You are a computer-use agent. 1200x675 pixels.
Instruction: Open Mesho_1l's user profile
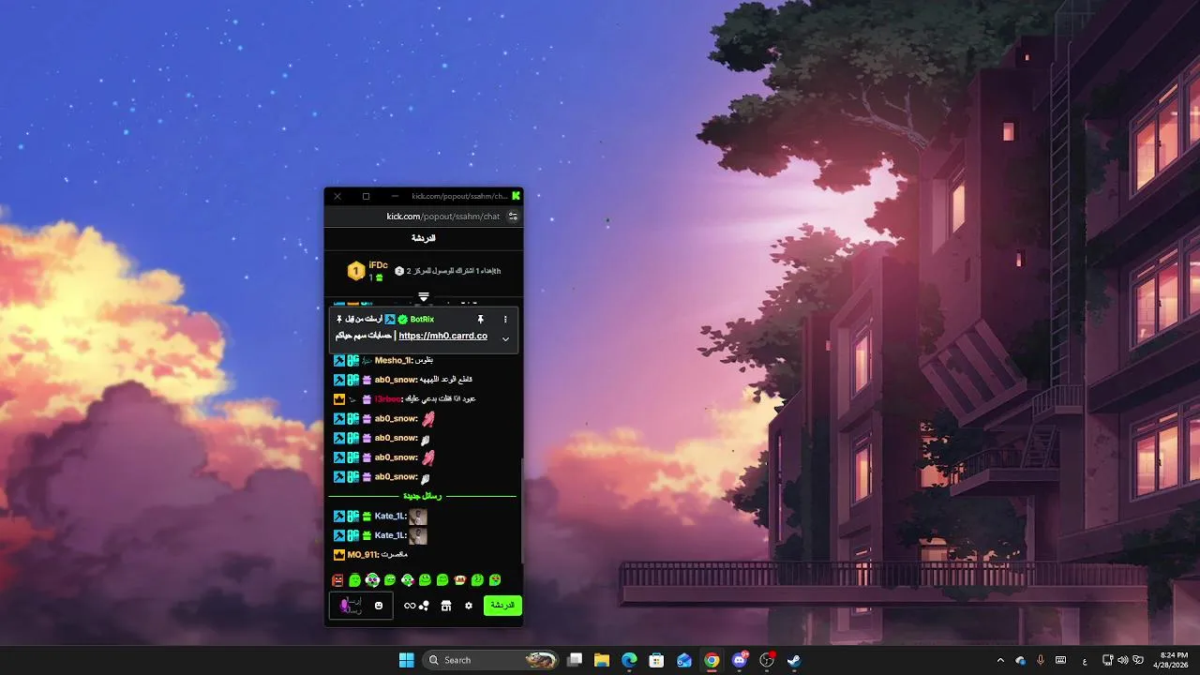tap(393, 360)
